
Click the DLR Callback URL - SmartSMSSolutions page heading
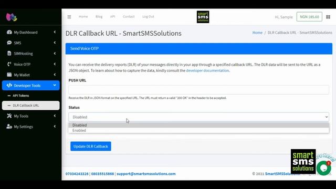click(x=123, y=34)
